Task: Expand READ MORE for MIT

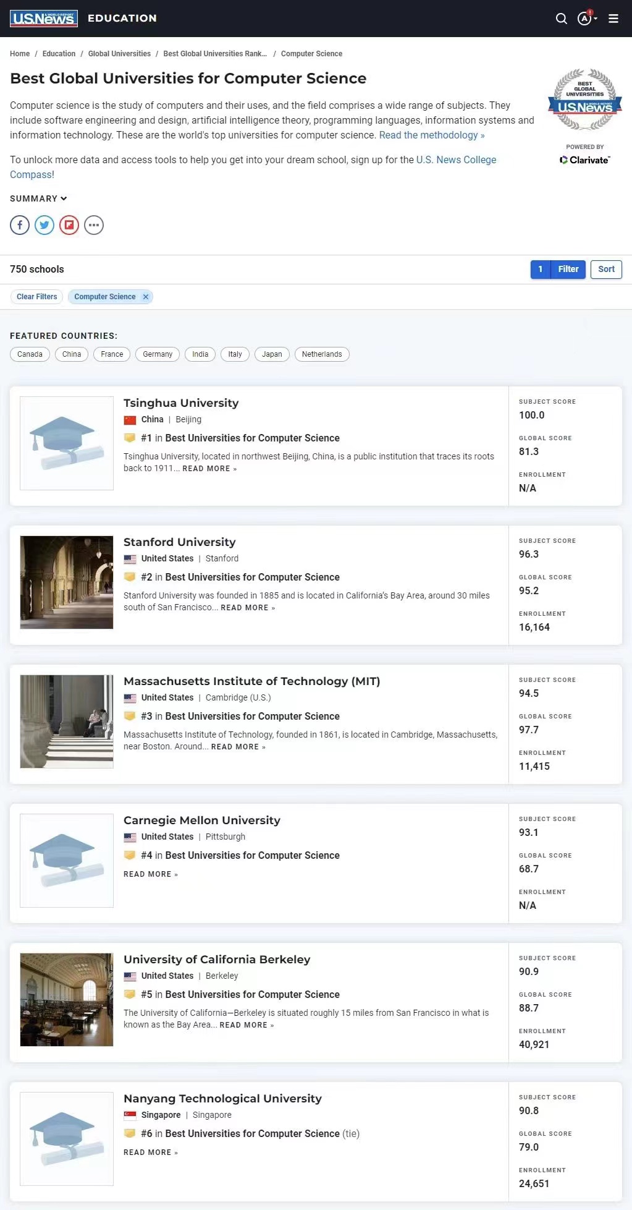Action: (x=238, y=747)
